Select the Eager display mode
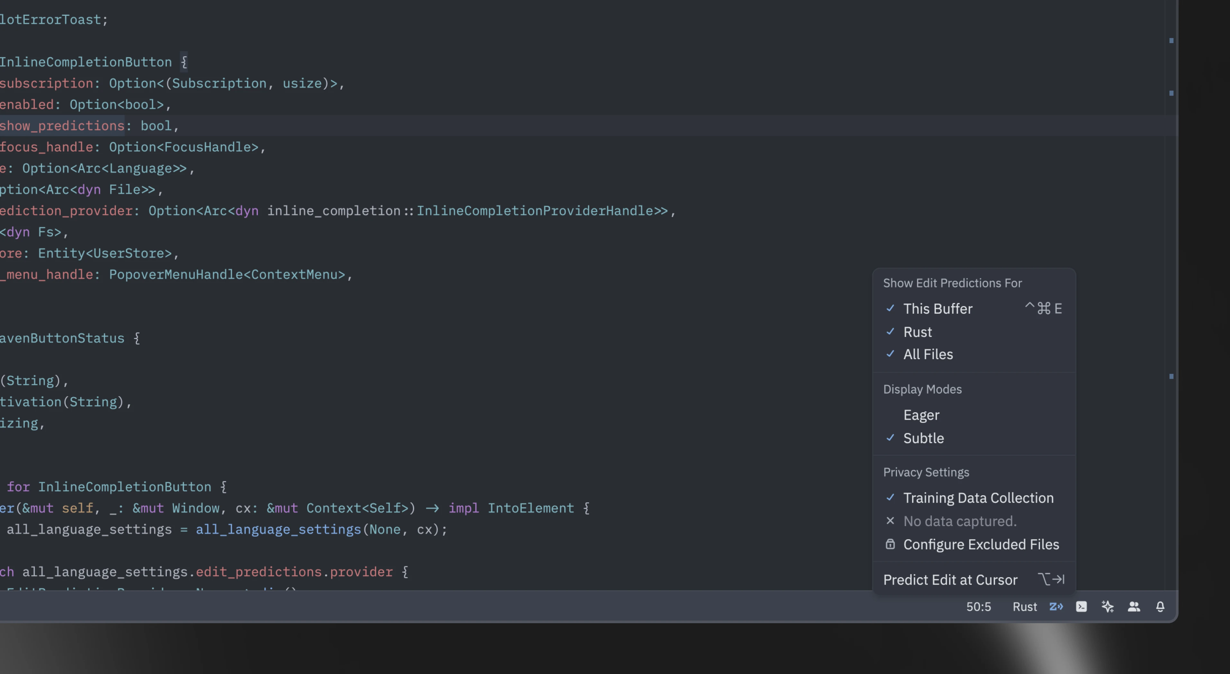The height and width of the screenshot is (674, 1230). tap(921, 415)
